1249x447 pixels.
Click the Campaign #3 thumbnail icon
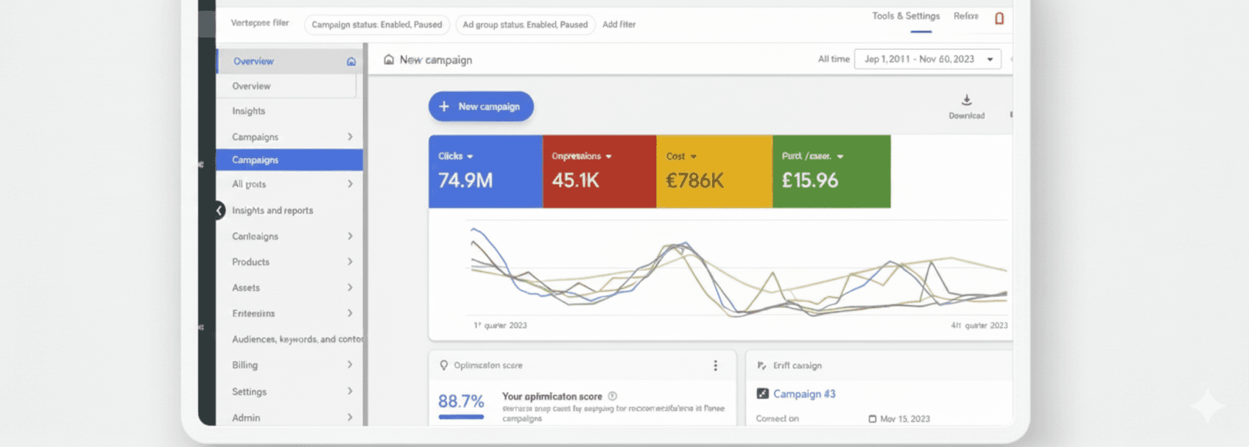tap(763, 394)
